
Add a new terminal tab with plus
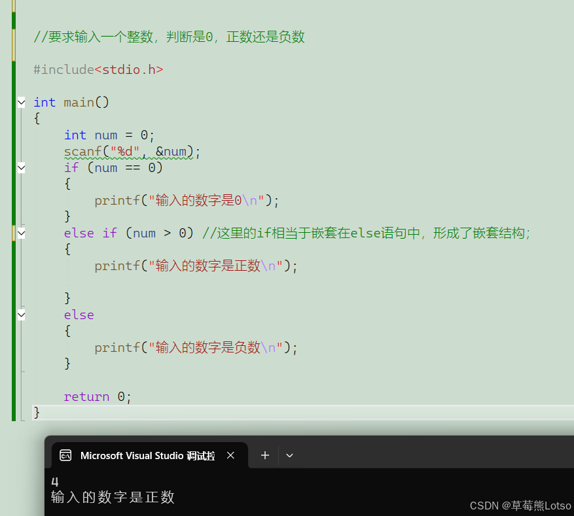265,455
